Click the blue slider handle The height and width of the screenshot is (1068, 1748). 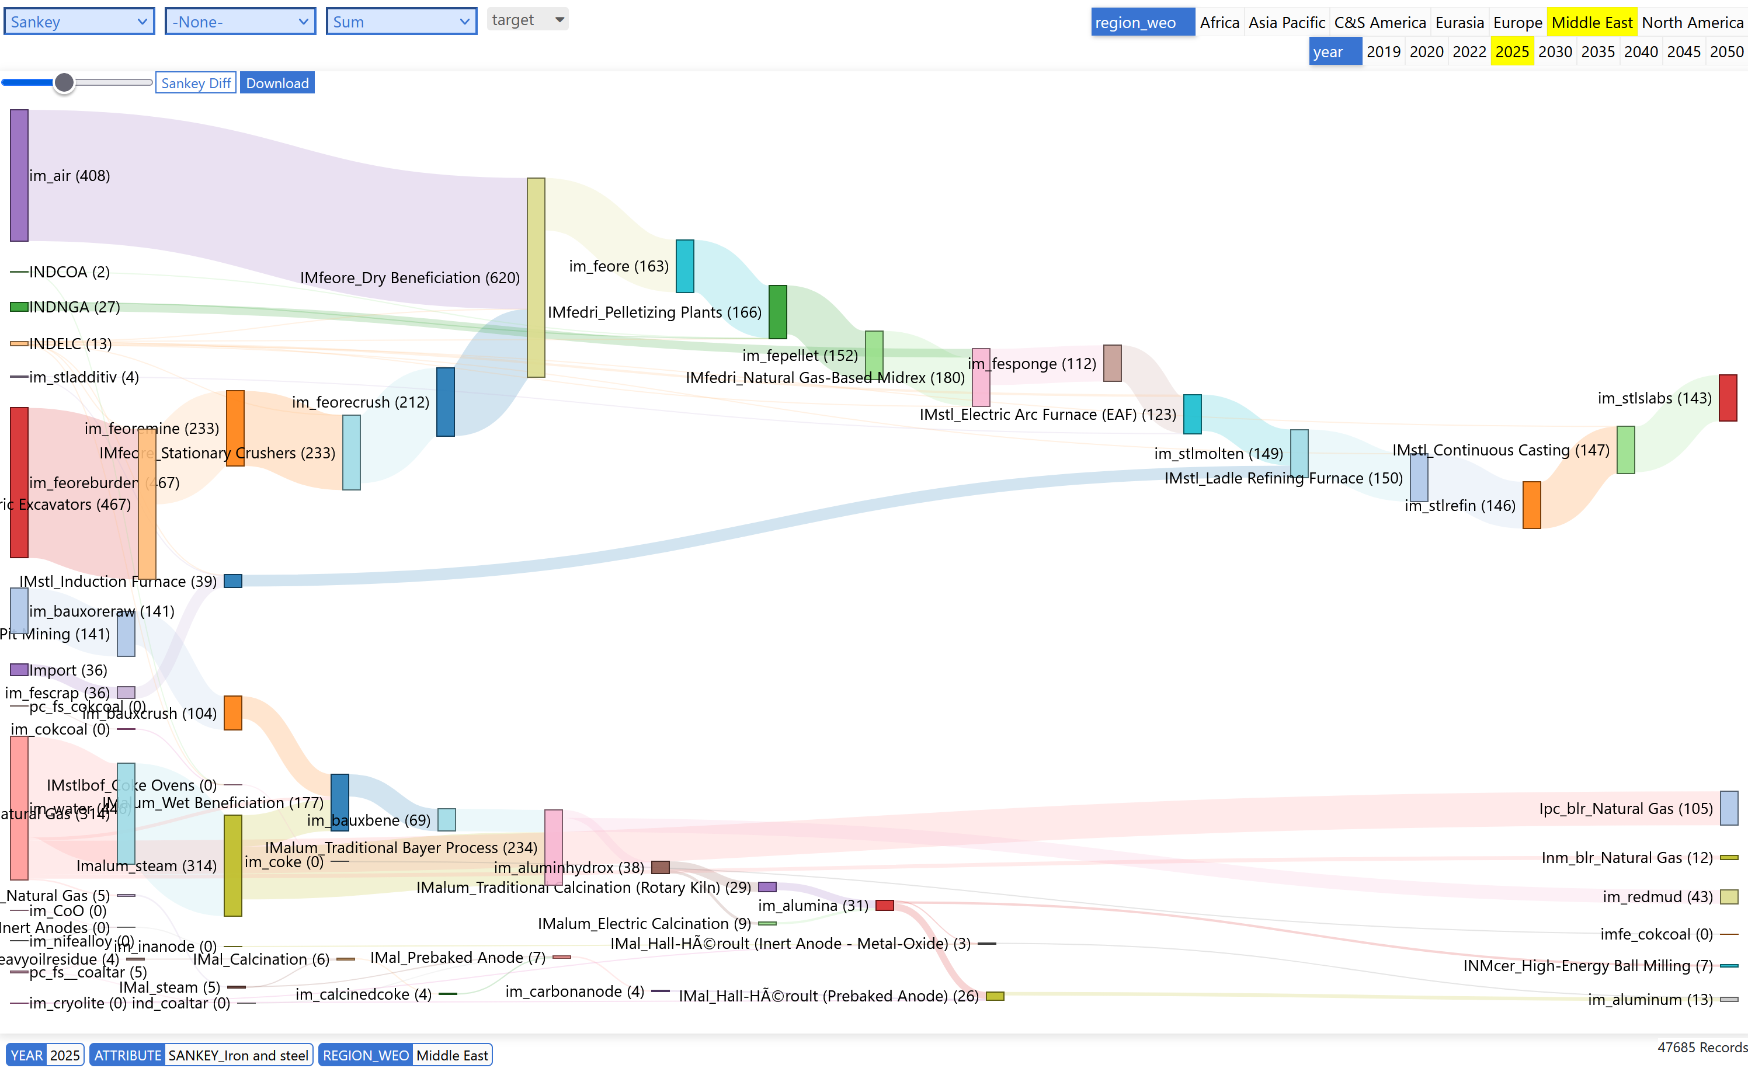(x=64, y=82)
